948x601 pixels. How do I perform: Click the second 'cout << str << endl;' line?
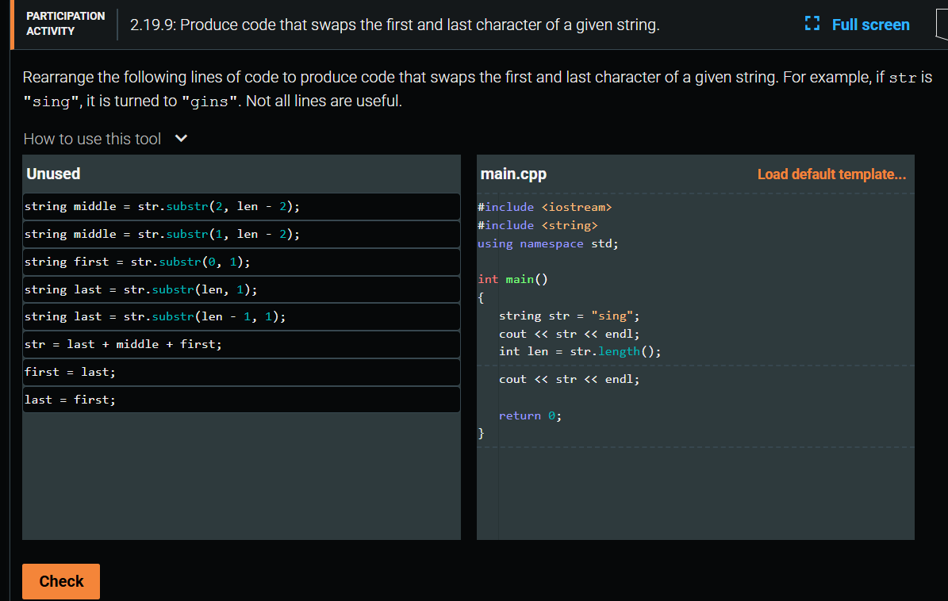[569, 379]
